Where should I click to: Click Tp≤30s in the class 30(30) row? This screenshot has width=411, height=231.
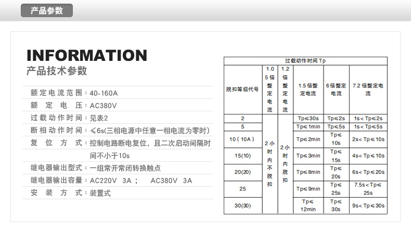click(336, 206)
